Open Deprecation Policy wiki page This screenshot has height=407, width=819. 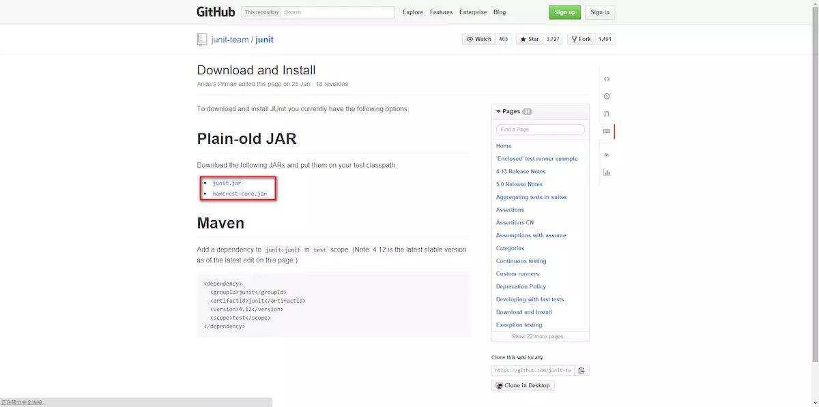point(521,286)
